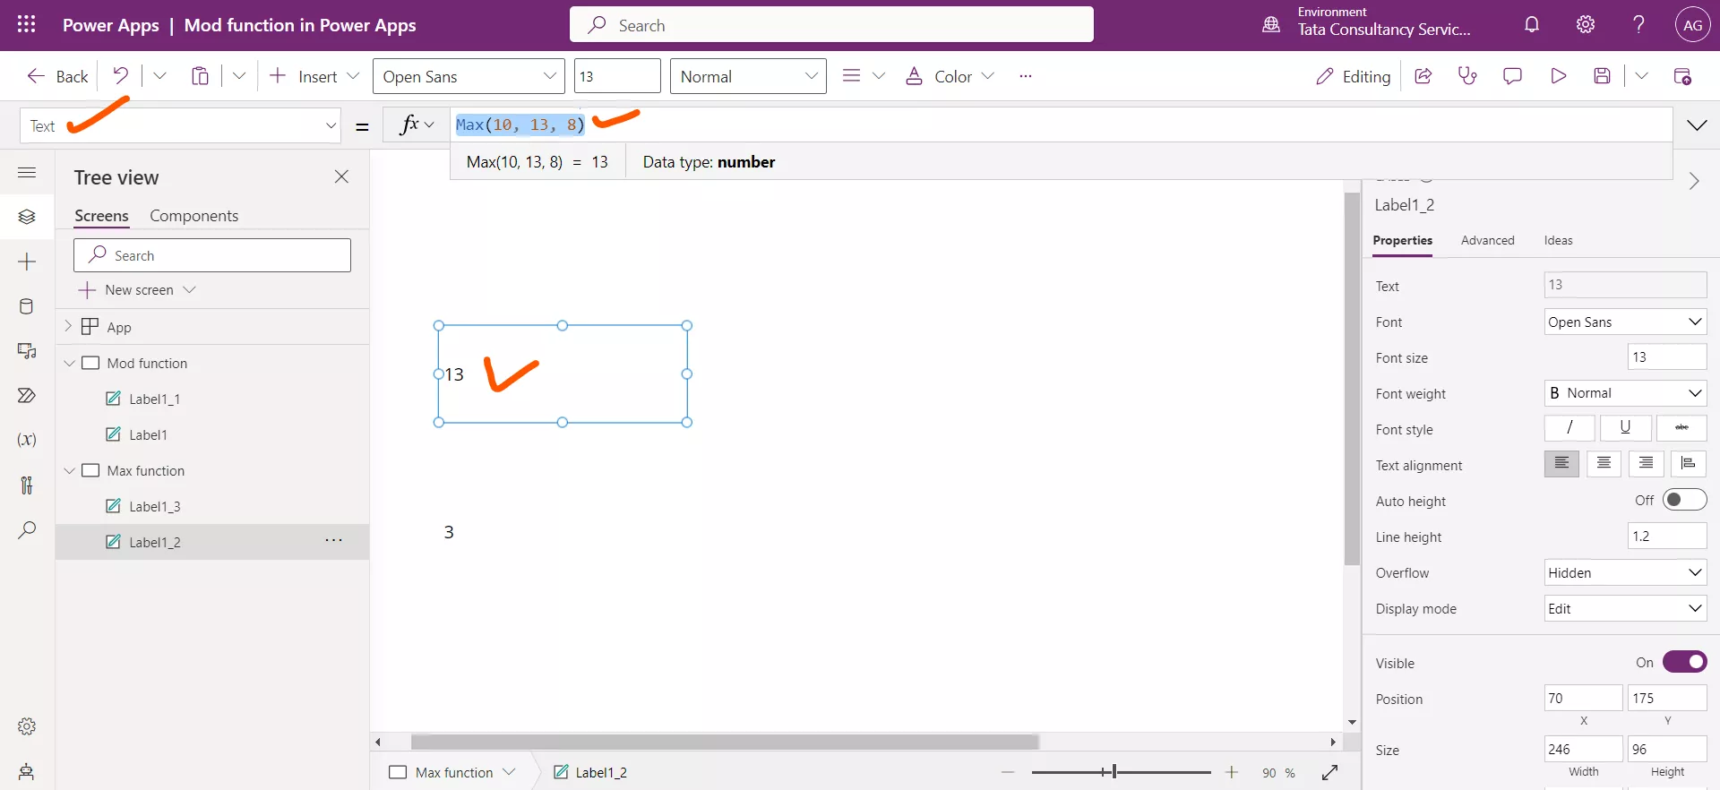Open the Advanced tab
Viewport: 1720px width, 790px height.
(1487, 240)
